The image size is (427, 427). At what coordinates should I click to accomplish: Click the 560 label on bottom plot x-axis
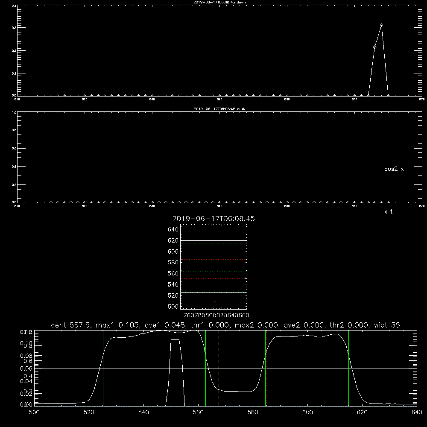click(198, 412)
